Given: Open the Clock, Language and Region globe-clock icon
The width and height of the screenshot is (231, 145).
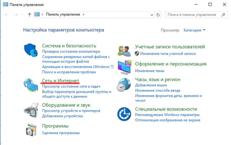Looking at the screenshot, I should coord(124,85).
